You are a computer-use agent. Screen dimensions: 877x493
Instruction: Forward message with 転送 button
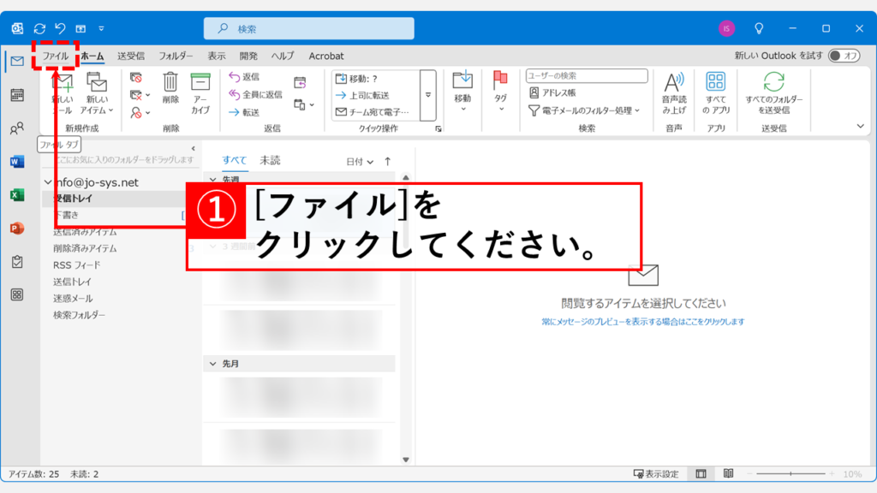(x=244, y=112)
